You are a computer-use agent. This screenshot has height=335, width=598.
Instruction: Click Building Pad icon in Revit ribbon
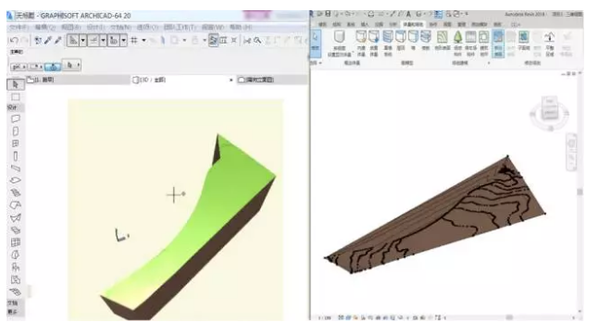point(484,43)
